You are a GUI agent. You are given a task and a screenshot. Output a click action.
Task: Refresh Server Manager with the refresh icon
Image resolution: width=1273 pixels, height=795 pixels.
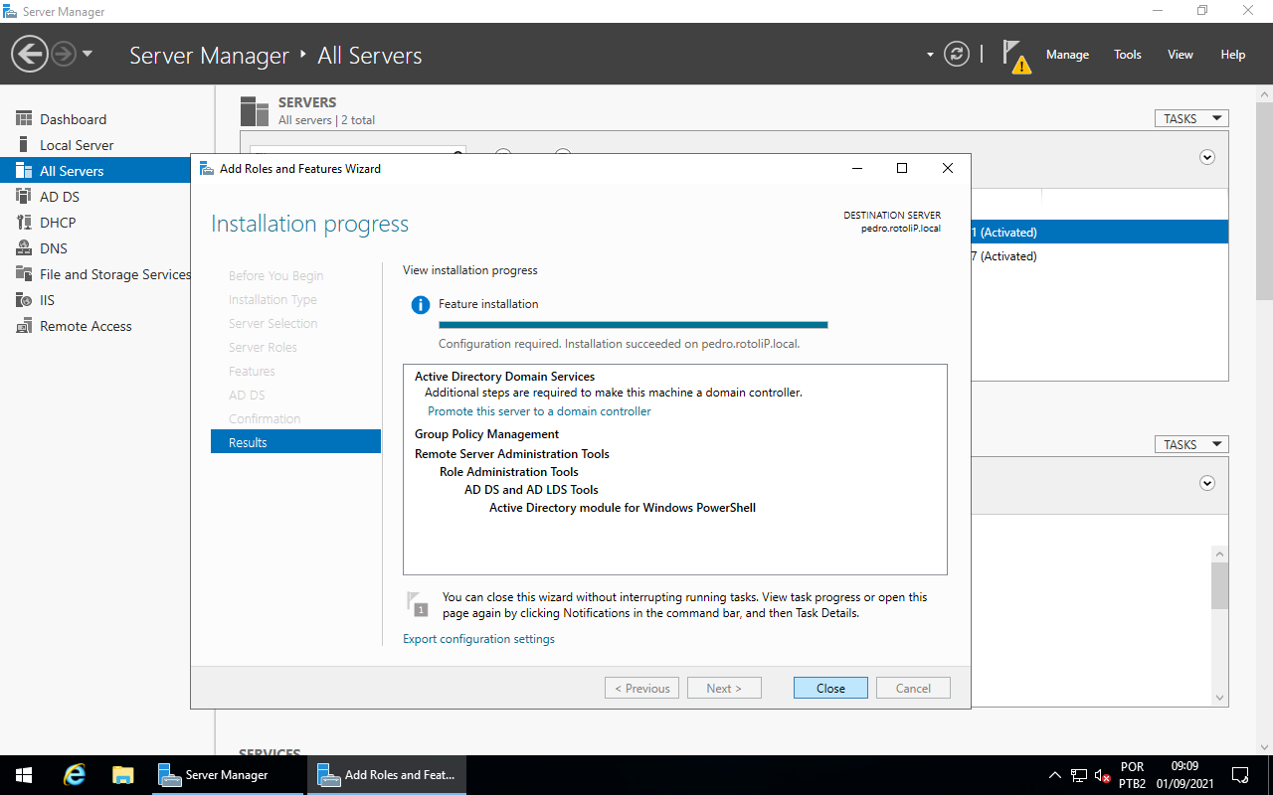[x=957, y=55]
